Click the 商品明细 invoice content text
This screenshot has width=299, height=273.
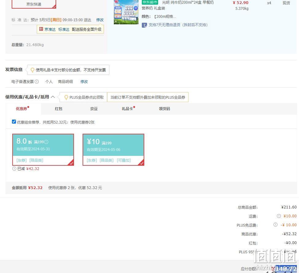(x=65, y=82)
